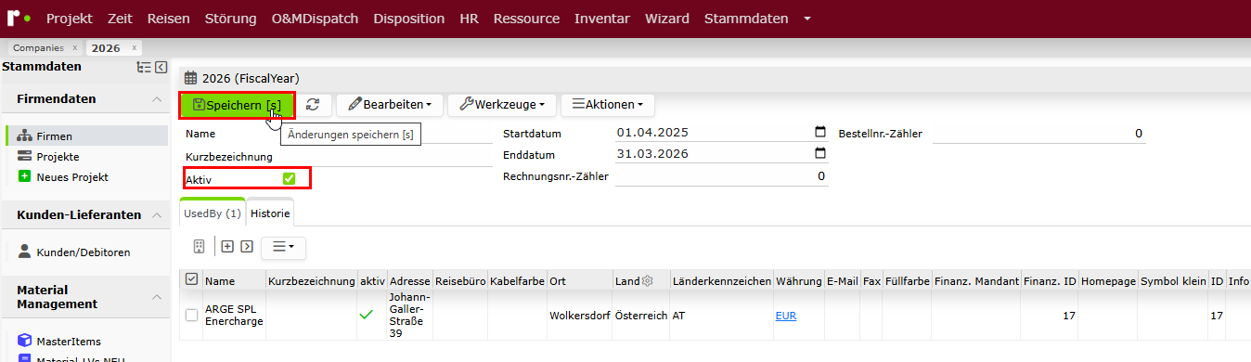Click the Wolkersdorf cell
Image resolution: width=1251 pixels, height=362 pixels.
coord(579,316)
